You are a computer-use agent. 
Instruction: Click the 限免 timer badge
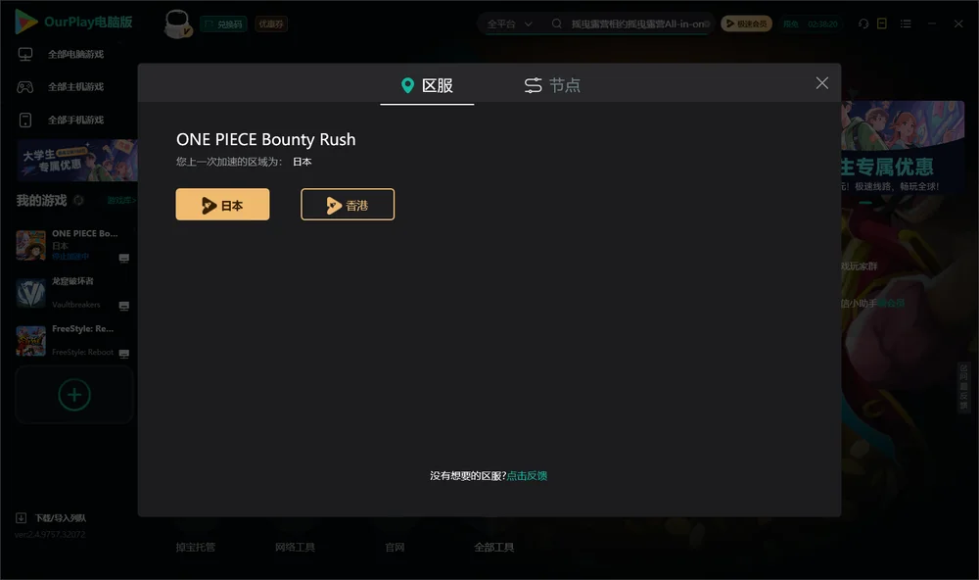coord(811,24)
